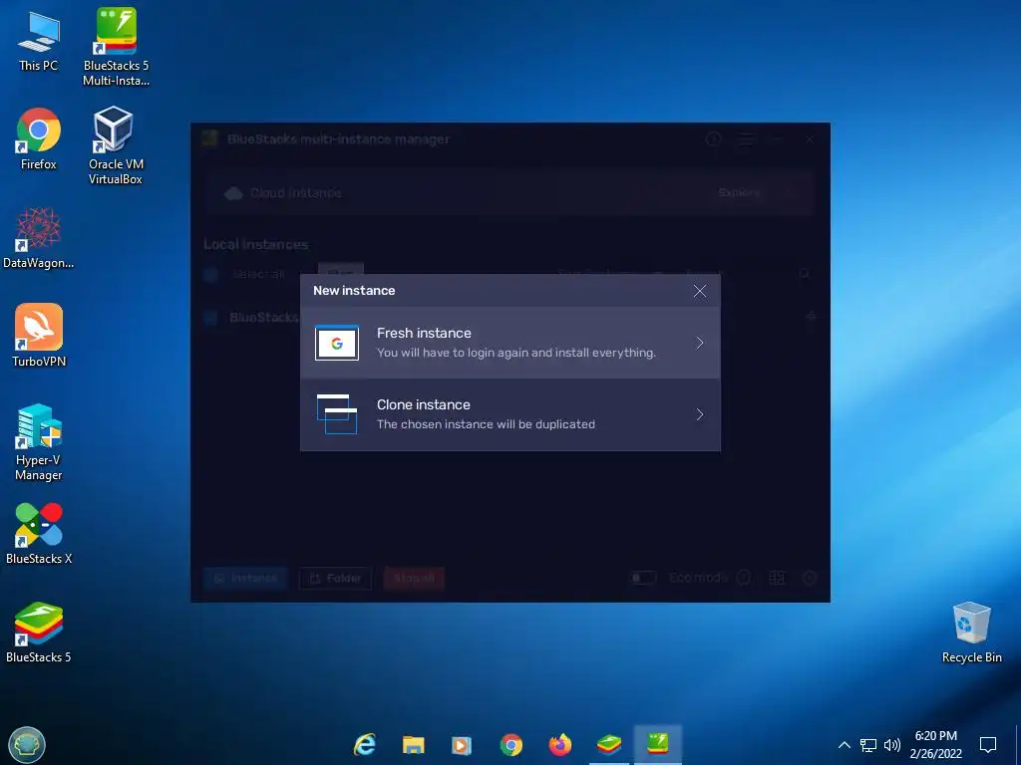Open File Explorer from the taskbar

pyautogui.click(x=414, y=745)
